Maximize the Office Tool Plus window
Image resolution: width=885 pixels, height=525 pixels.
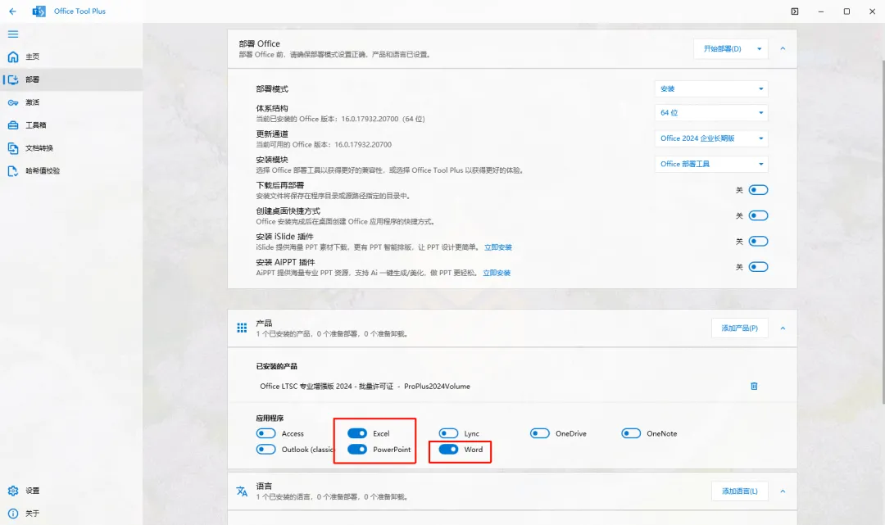point(846,11)
